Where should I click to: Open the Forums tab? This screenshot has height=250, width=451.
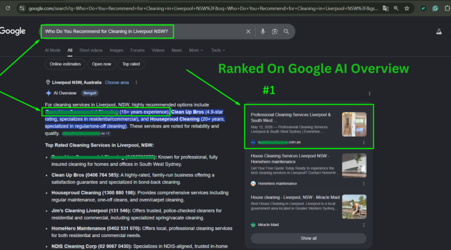pos(137,50)
